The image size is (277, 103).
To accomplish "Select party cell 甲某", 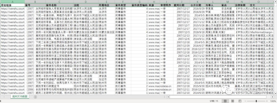I will (213, 12).
